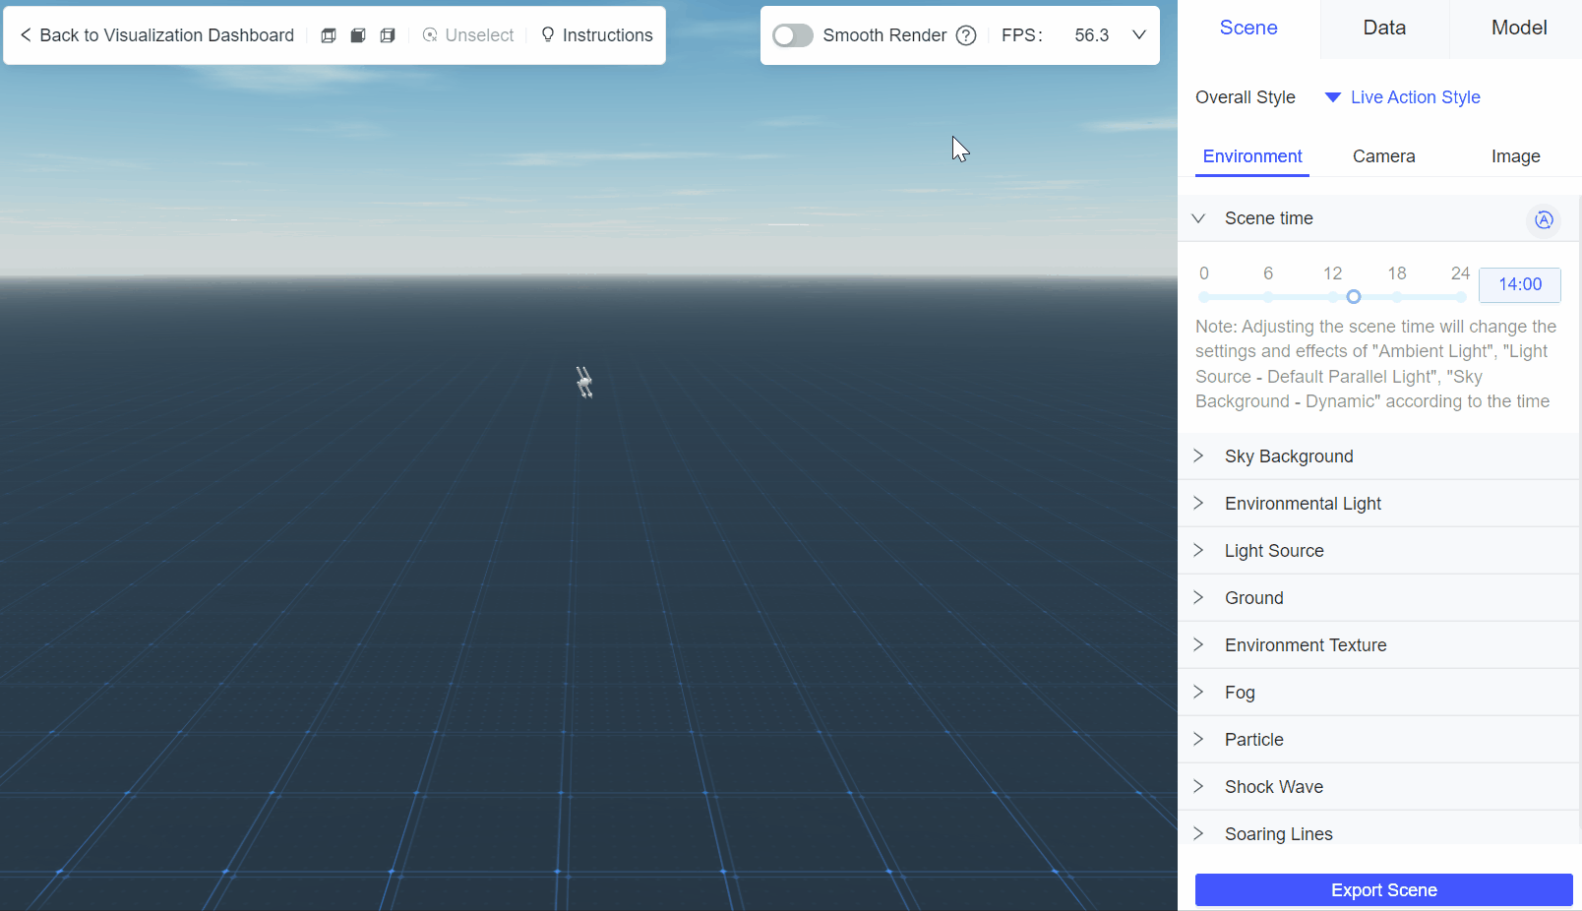Click the 14:00 time input field
Screen dimensions: 1582x911
pyautogui.click(x=1520, y=285)
